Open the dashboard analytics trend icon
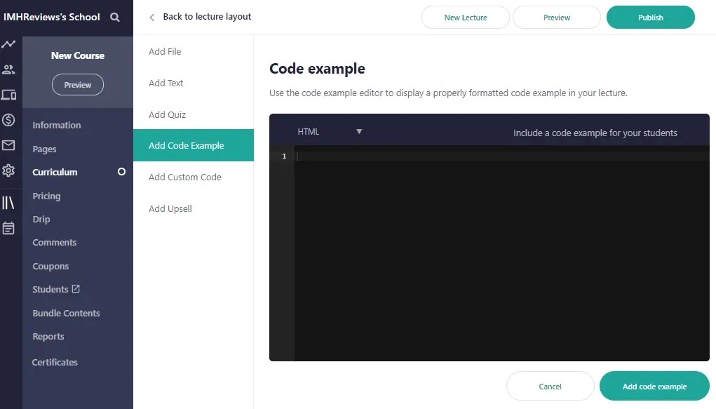The width and height of the screenshot is (716, 409). click(x=8, y=44)
